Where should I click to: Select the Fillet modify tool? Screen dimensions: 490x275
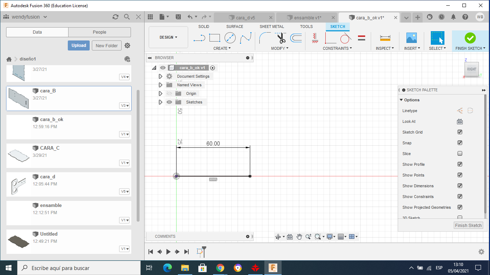point(265,38)
